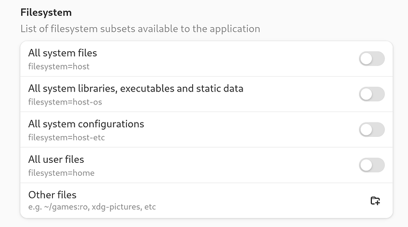Select the "All system files" row title
Screen dimensions: 408x227
(x=63, y=53)
